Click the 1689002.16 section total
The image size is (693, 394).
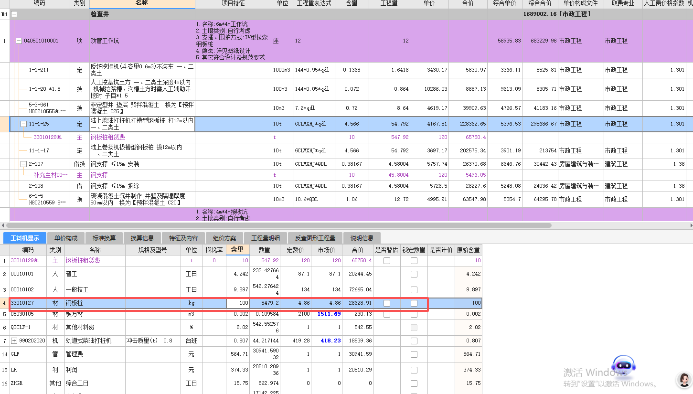coord(540,14)
